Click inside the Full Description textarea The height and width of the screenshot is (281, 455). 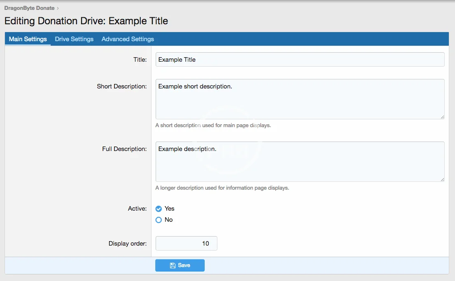300,162
